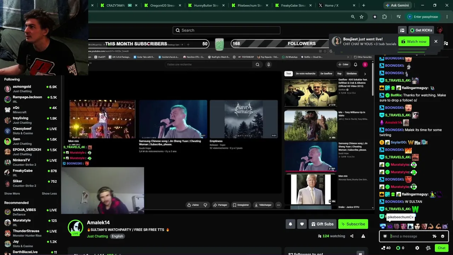Open recommended channel ThunderStrauss
453x255 pixels.
tap(30, 233)
